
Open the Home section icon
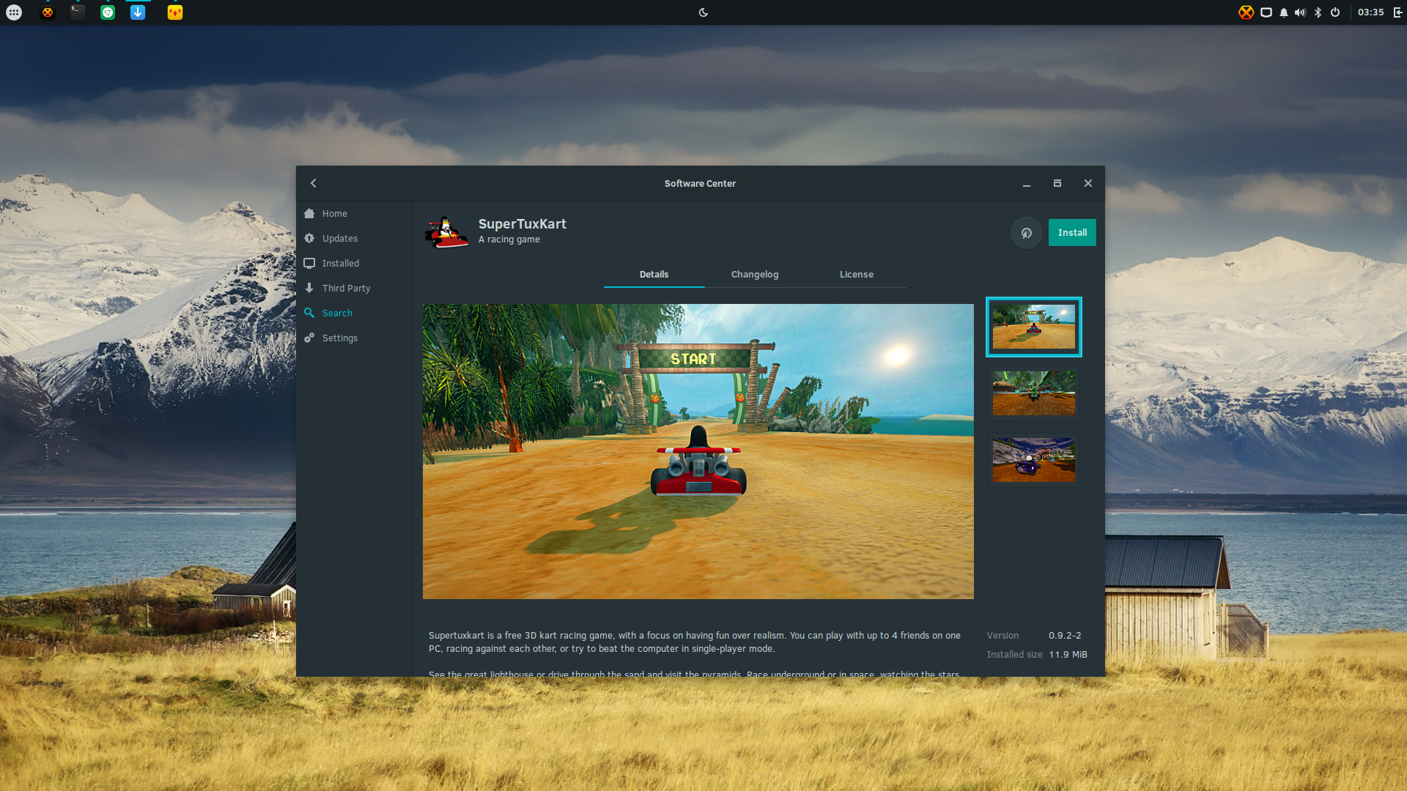pyautogui.click(x=309, y=213)
